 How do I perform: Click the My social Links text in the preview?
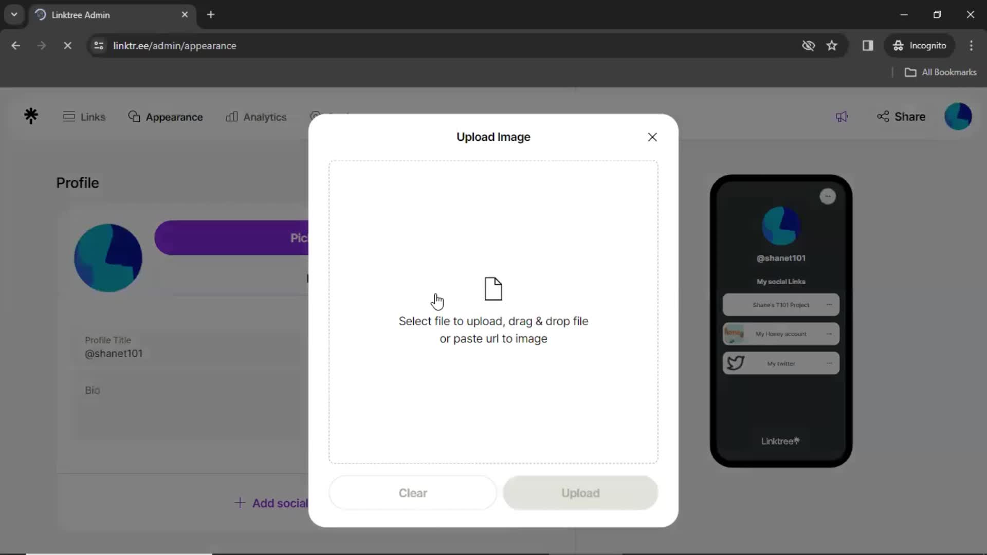point(781,282)
